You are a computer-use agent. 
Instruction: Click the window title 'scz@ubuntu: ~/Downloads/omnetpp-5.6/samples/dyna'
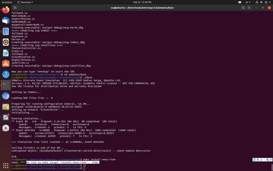pyautogui.click(x=142, y=8)
